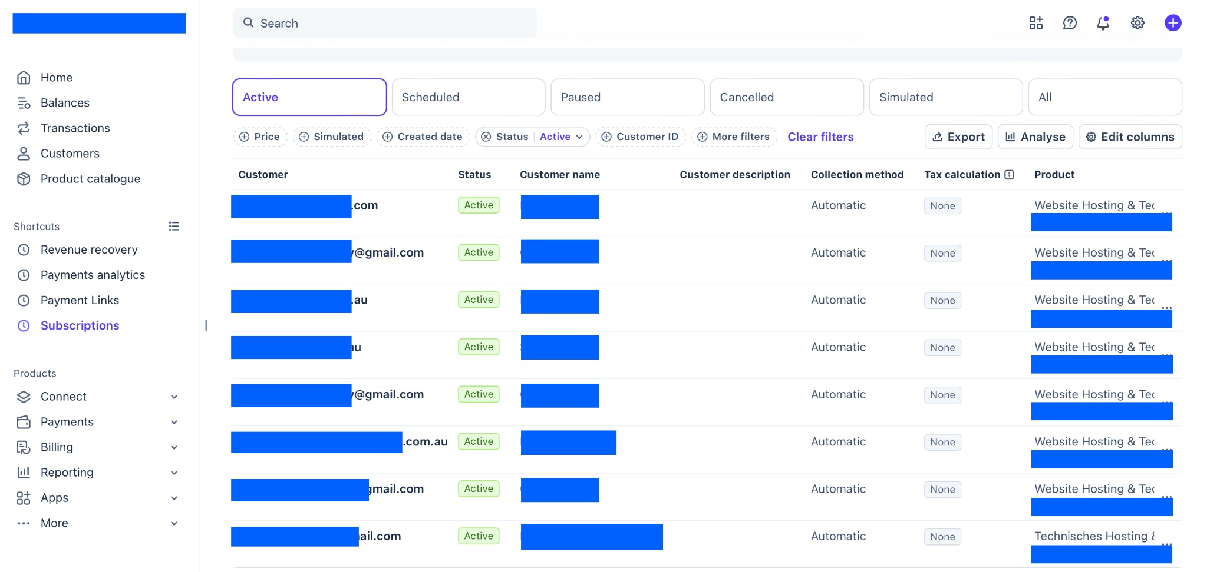Open the settings gear icon
This screenshot has height=572, width=1207.
(1137, 23)
